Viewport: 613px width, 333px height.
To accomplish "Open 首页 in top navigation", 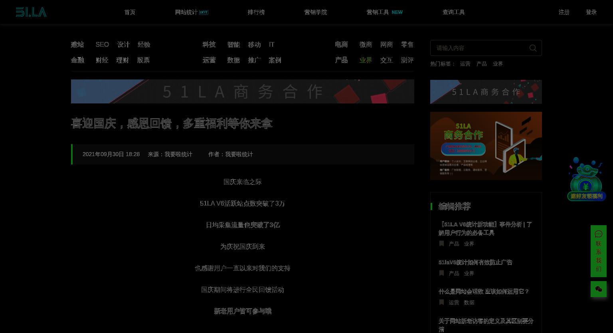I will [130, 12].
